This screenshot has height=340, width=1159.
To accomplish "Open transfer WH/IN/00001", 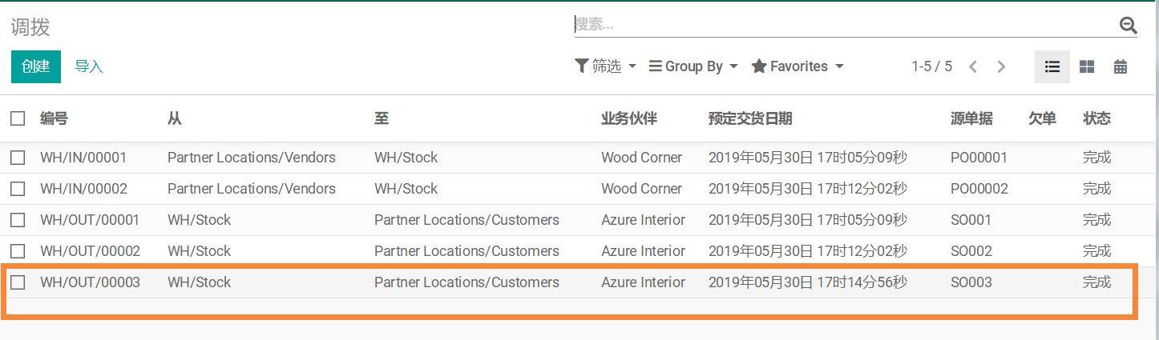I will click(x=83, y=158).
